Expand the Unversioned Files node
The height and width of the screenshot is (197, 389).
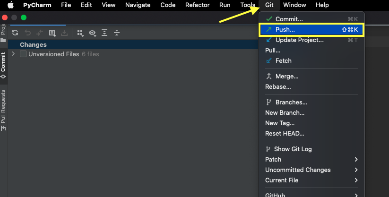[x=13, y=54]
